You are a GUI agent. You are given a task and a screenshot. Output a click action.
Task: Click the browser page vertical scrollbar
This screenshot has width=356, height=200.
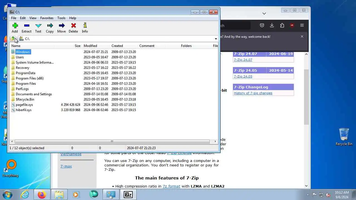click(306, 97)
